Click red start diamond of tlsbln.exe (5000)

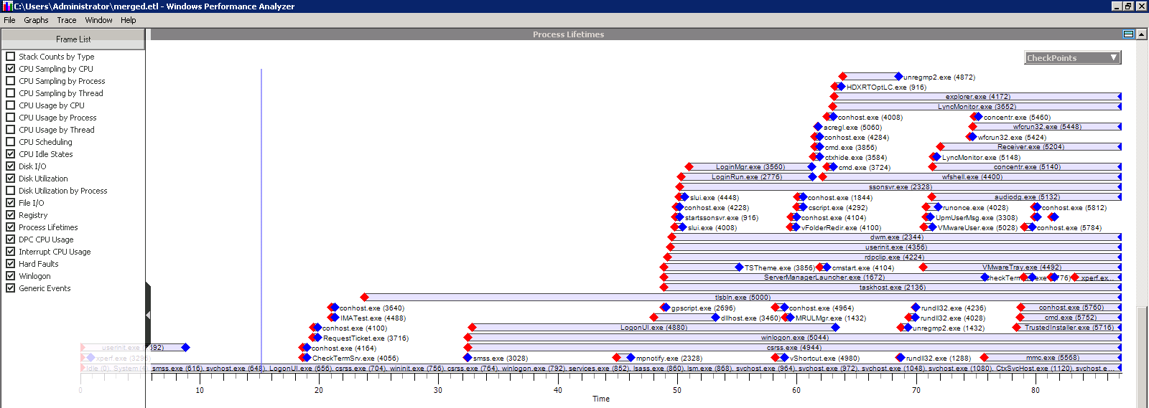365,297
